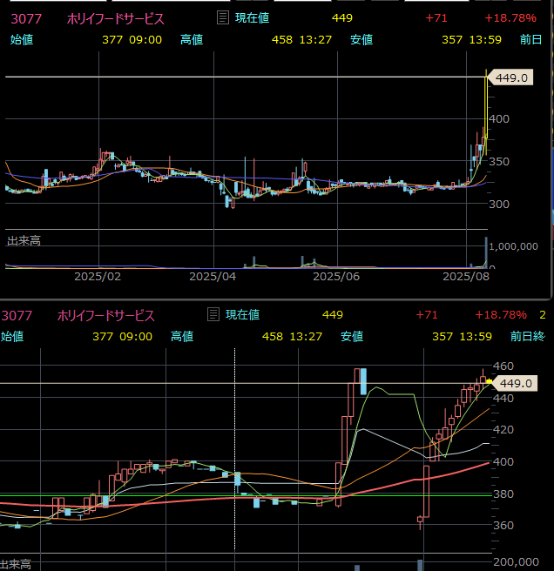554x571 pixels.
Task: Click the 449.0 price tag on the daily chart
Action: (510, 77)
